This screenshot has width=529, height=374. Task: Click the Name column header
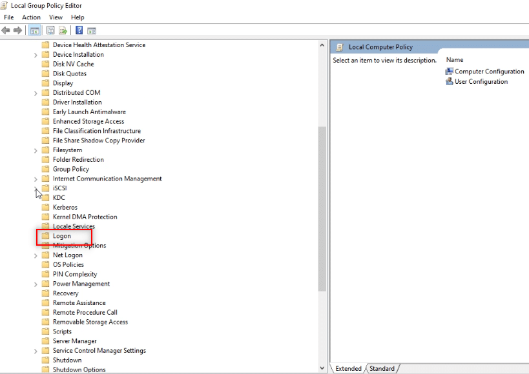point(455,59)
